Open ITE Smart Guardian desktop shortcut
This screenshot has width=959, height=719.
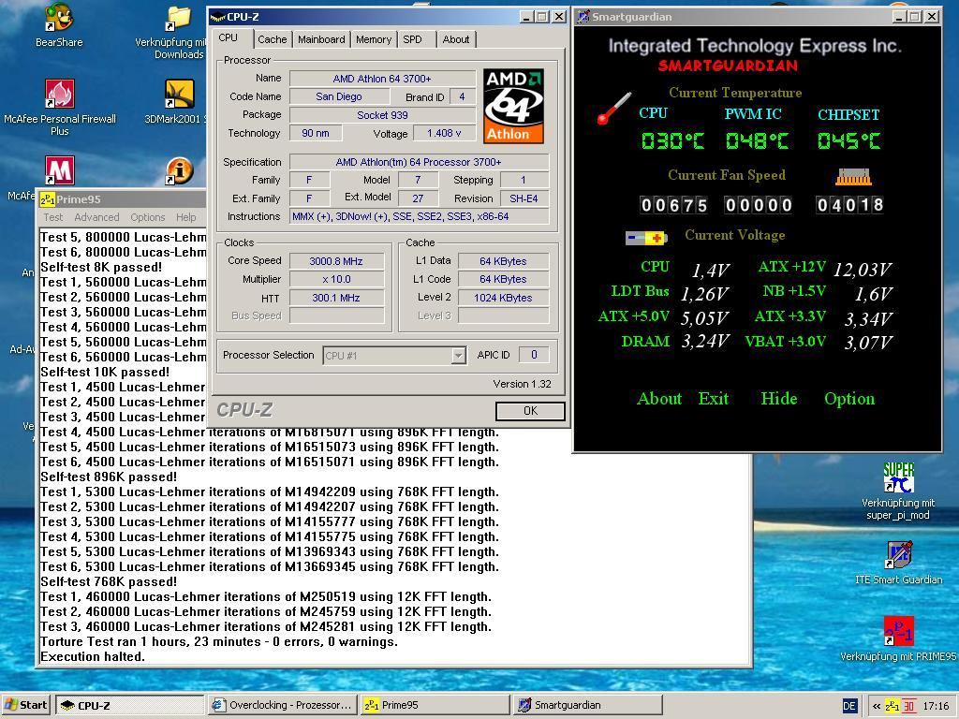(898, 563)
